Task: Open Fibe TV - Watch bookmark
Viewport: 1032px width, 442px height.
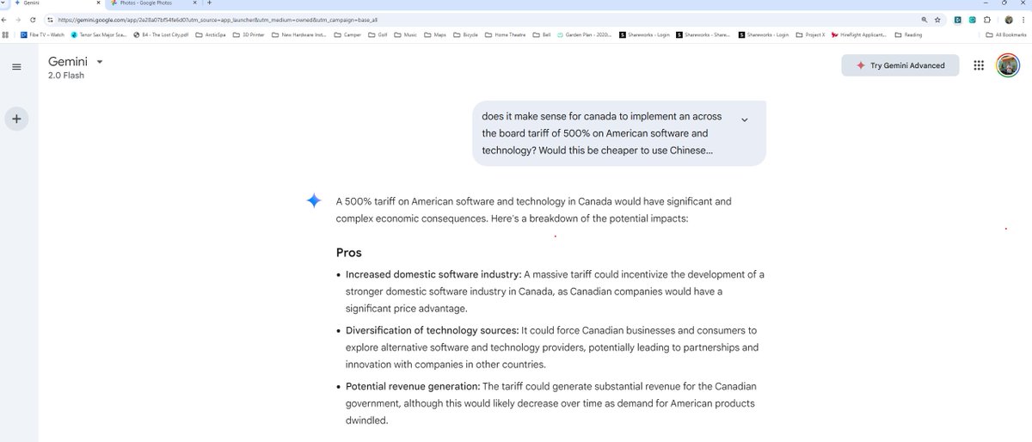Action: click(43, 35)
